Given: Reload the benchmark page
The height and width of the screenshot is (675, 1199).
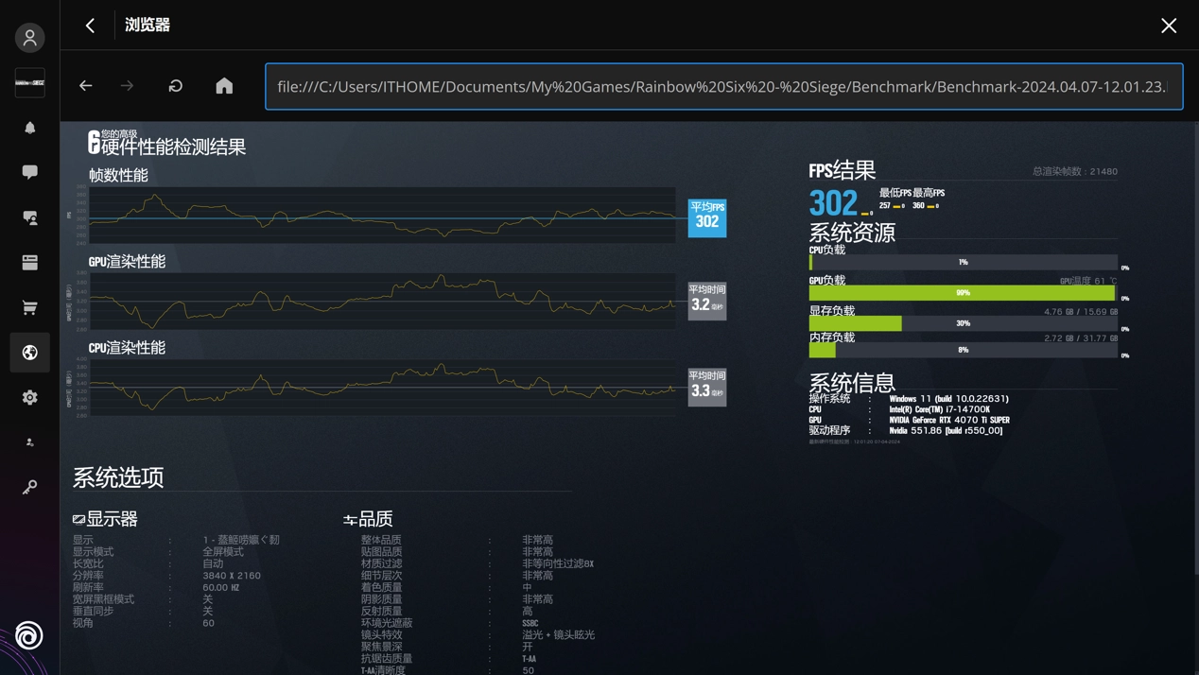Looking at the screenshot, I should (x=176, y=86).
